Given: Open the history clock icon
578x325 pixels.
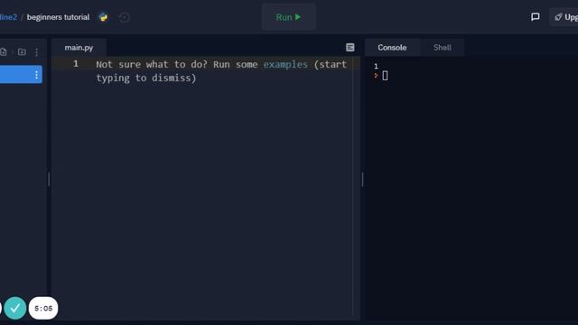Looking at the screenshot, I should pos(125,17).
